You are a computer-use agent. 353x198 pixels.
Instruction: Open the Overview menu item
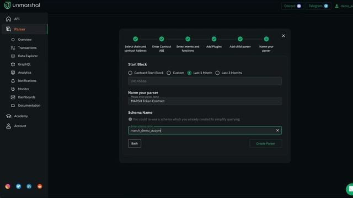coord(25,40)
